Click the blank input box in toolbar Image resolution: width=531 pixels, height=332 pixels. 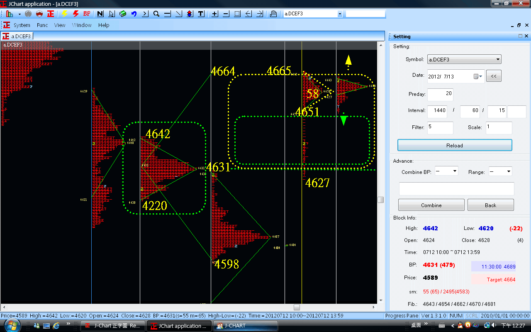point(365,14)
